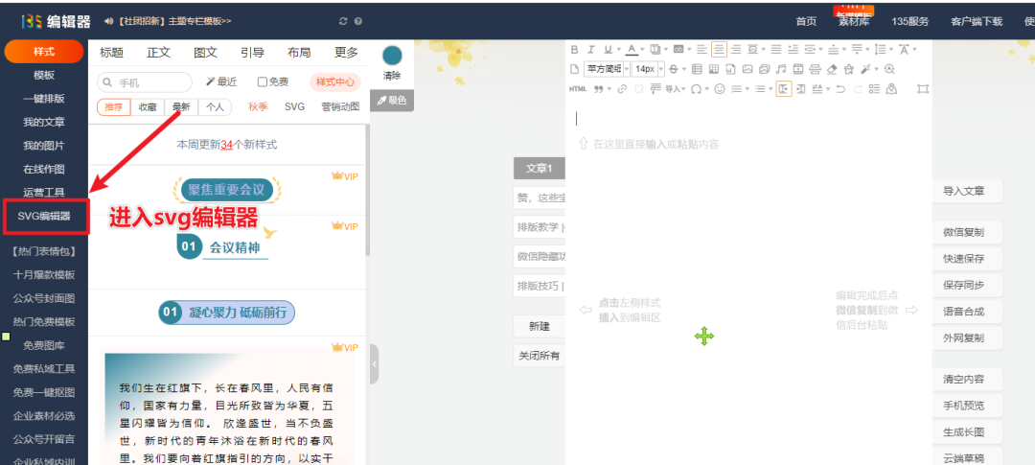Switch to the 布局 style tab

299,53
